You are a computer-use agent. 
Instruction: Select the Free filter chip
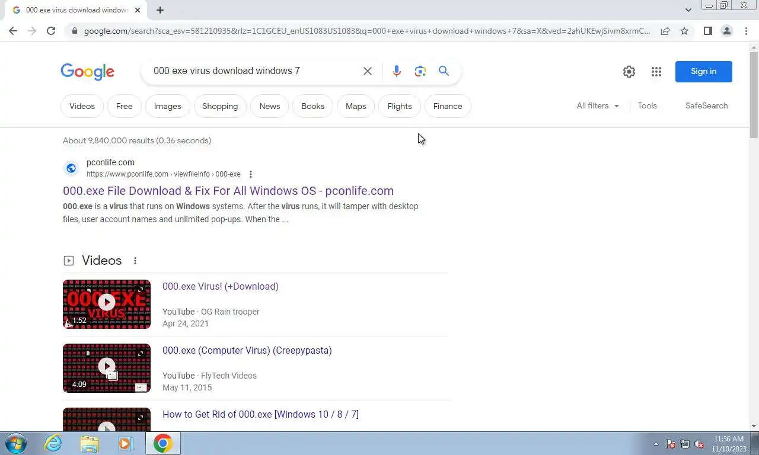click(x=125, y=106)
